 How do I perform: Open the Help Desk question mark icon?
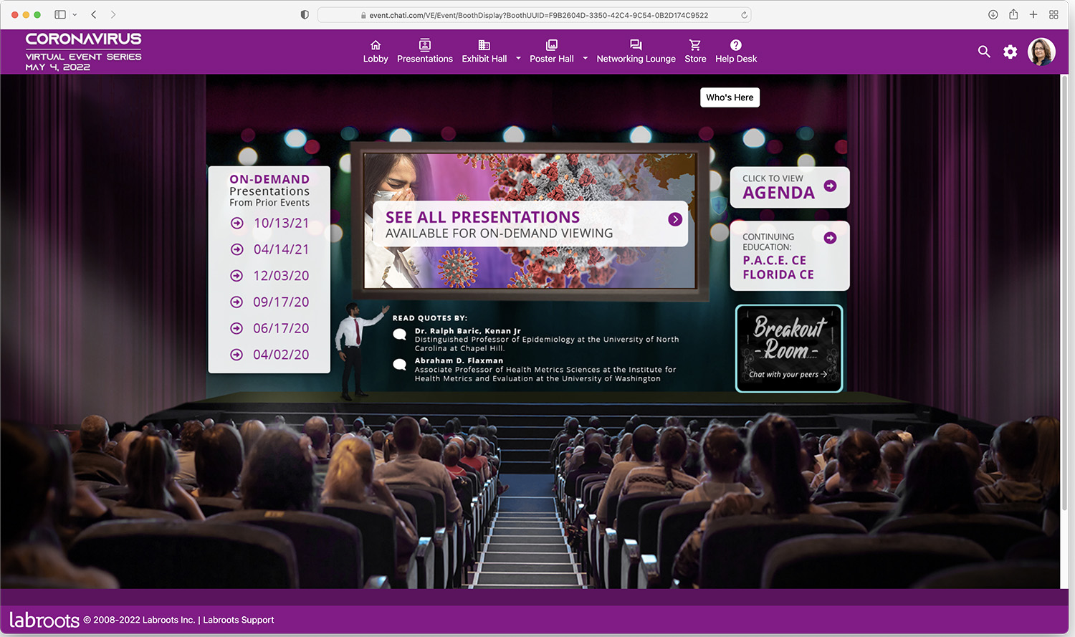pyautogui.click(x=735, y=45)
